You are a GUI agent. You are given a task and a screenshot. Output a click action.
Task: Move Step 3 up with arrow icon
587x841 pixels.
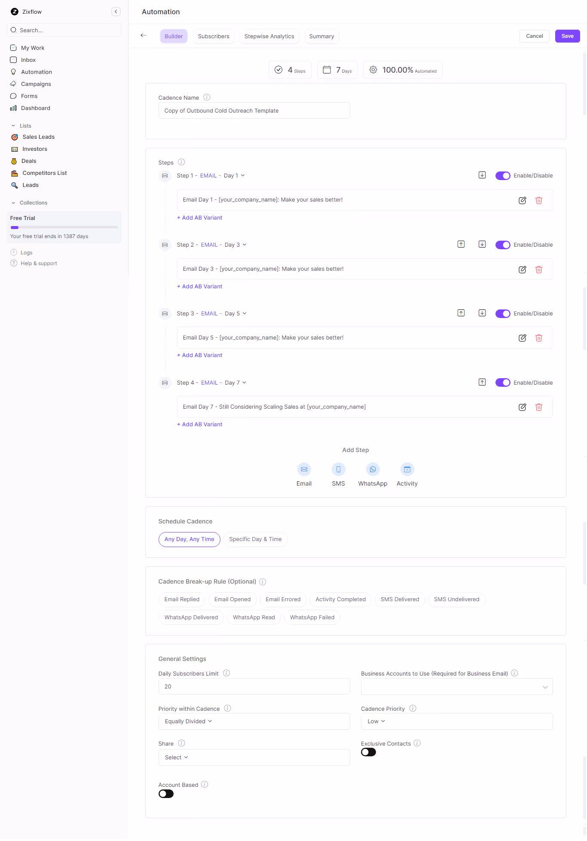pyautogui.click(x=461, y=313)
